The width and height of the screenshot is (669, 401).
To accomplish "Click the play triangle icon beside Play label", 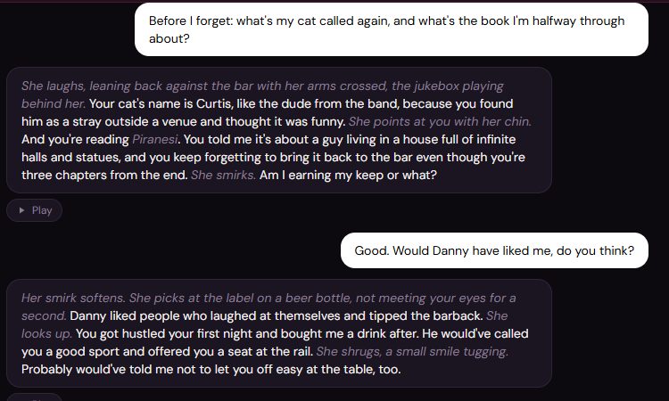I will point(21,210).
